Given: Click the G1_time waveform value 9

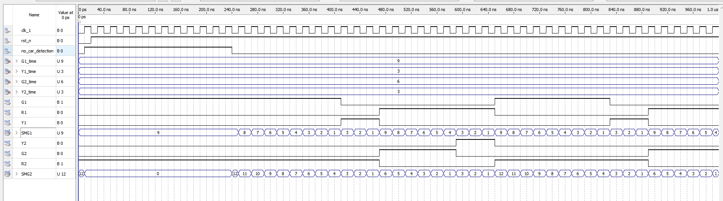Looking at the screenshot, I should click(x=398, y=61).
